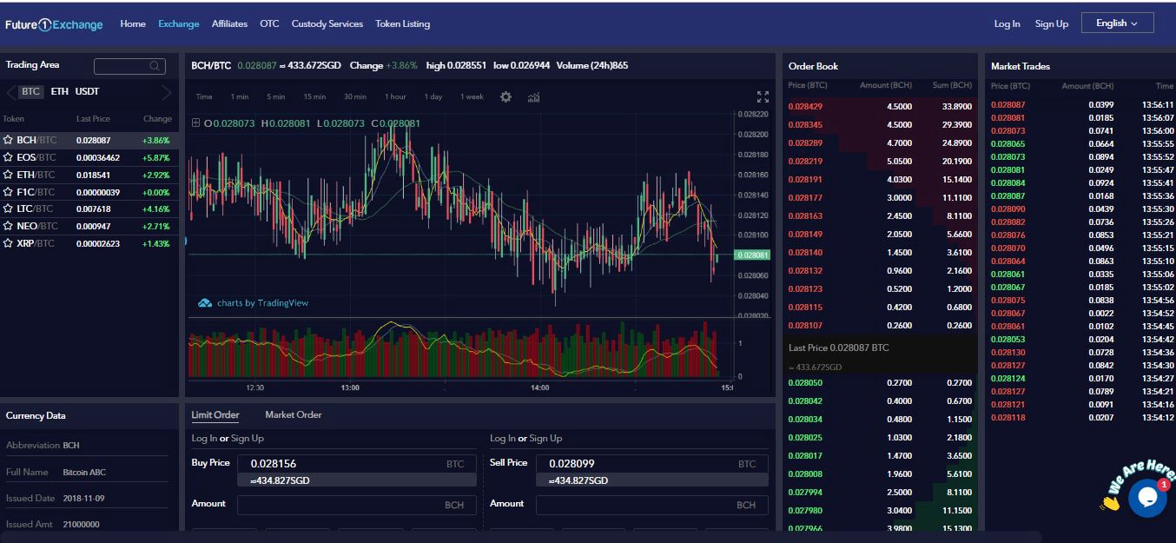Sort token list by Last Price header
The height and width of the screenshot is (543, 1176).
click(93, 119)
